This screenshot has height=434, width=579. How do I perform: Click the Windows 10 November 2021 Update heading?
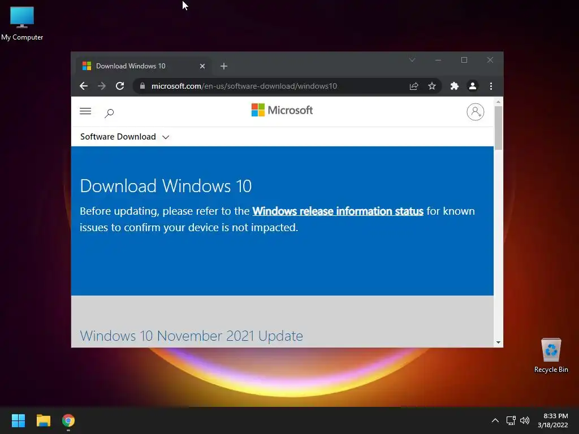pyautogui.click(x=191, y=336)
